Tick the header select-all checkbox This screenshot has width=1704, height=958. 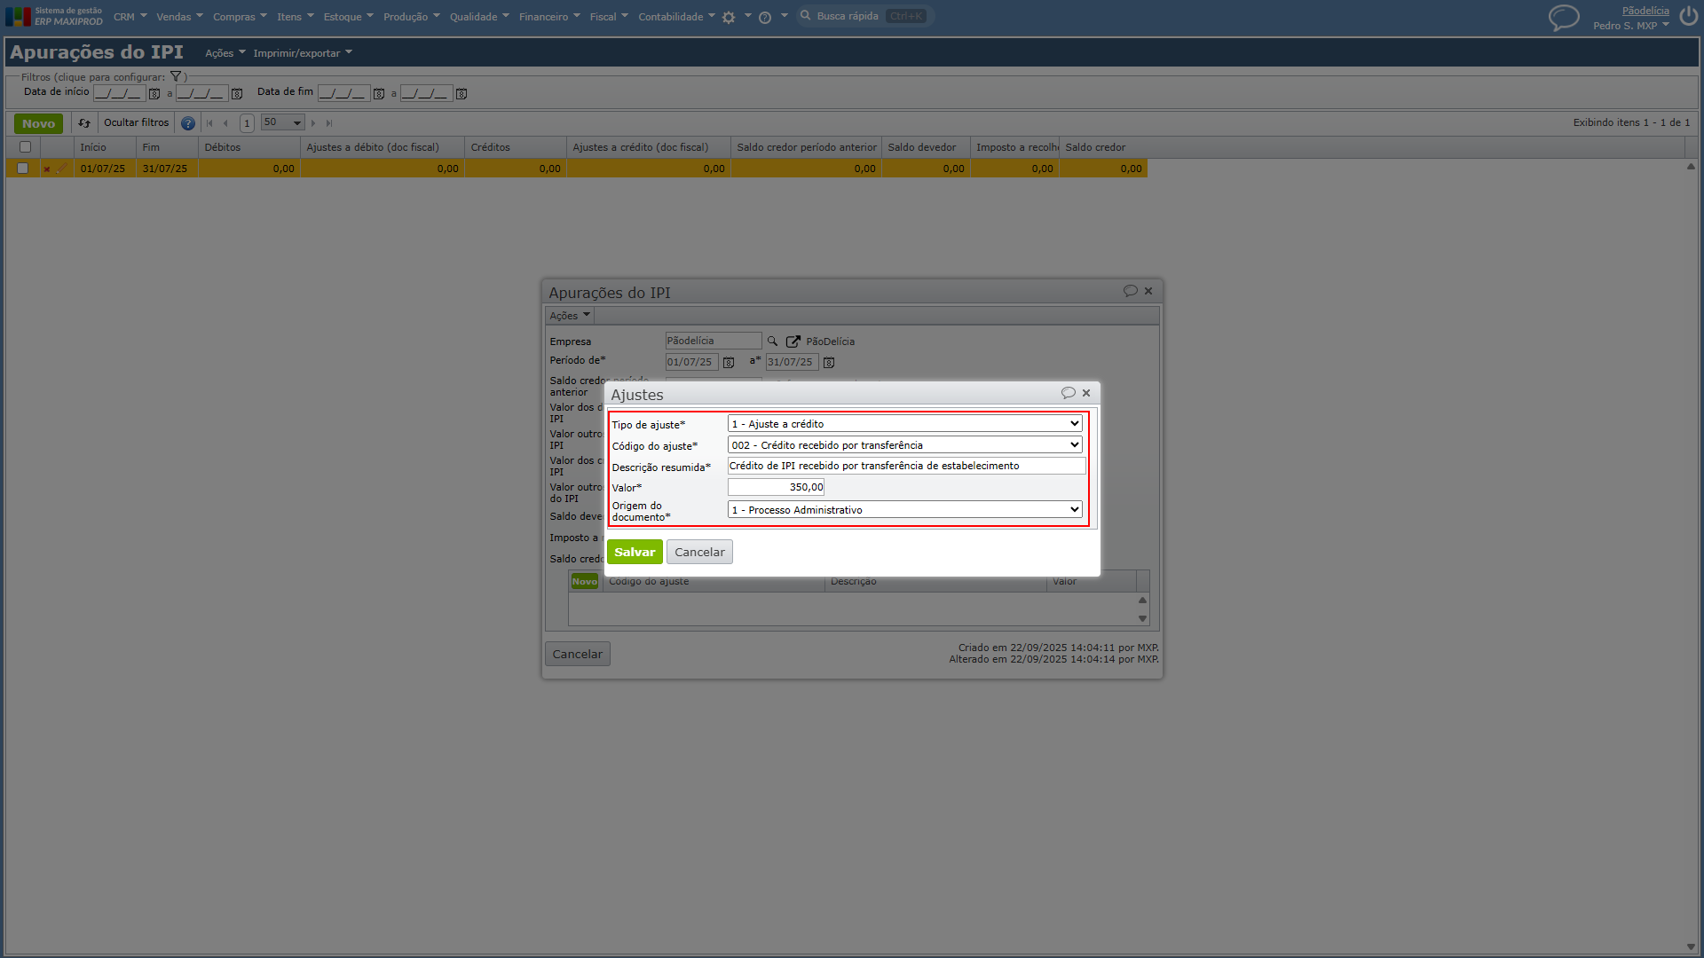(x=25, y=147)
